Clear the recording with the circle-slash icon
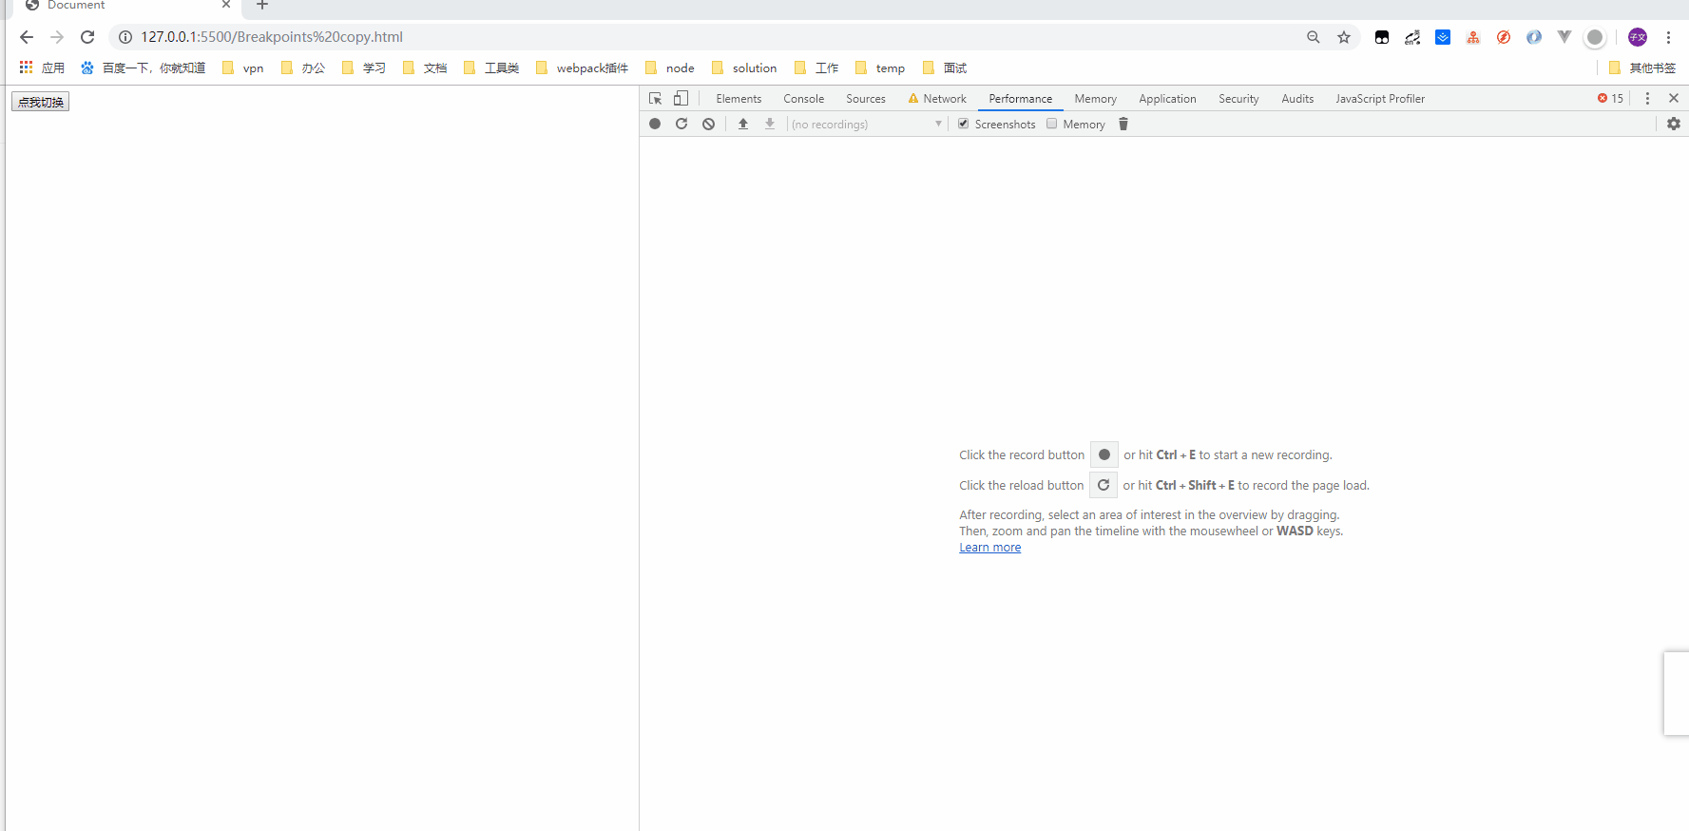The image size is (1689, 831). pos(708,124)
